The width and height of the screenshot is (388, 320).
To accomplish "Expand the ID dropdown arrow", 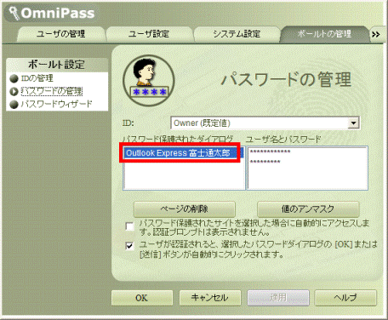I will click(x=353, y=123).
